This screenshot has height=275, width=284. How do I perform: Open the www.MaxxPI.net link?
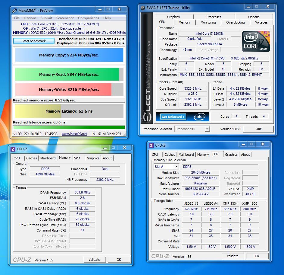74,134
